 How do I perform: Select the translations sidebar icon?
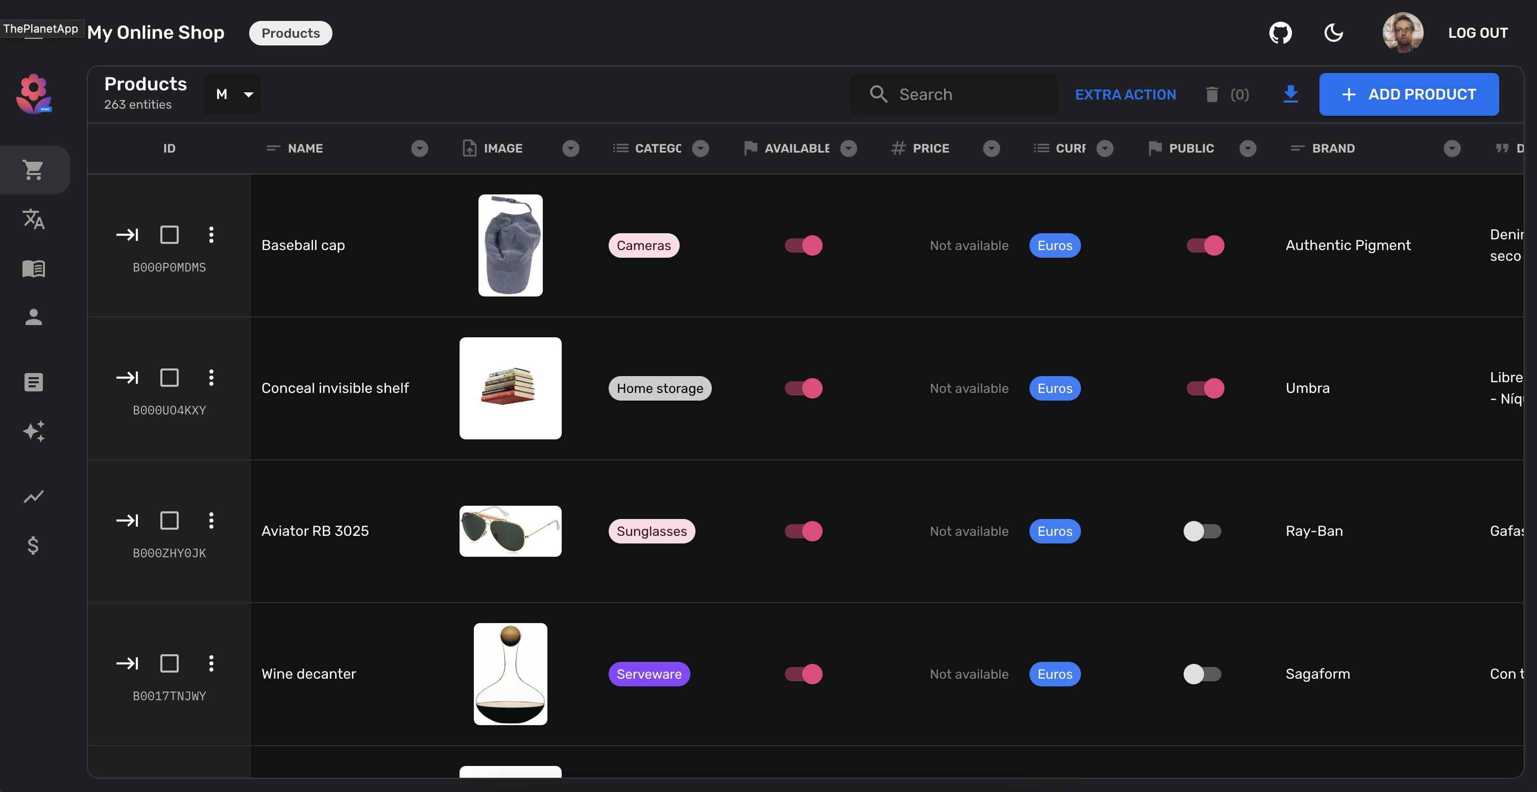click(34, 219)
